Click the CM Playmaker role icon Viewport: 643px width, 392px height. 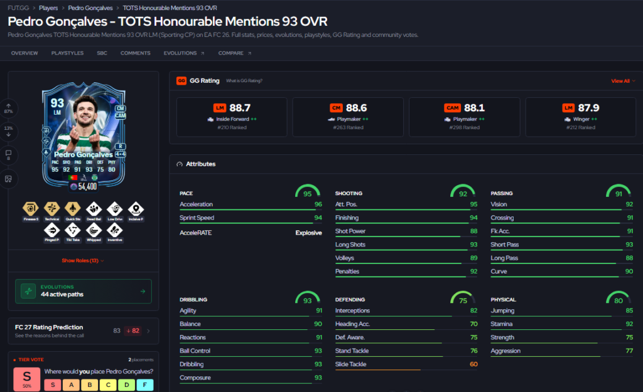332,119
